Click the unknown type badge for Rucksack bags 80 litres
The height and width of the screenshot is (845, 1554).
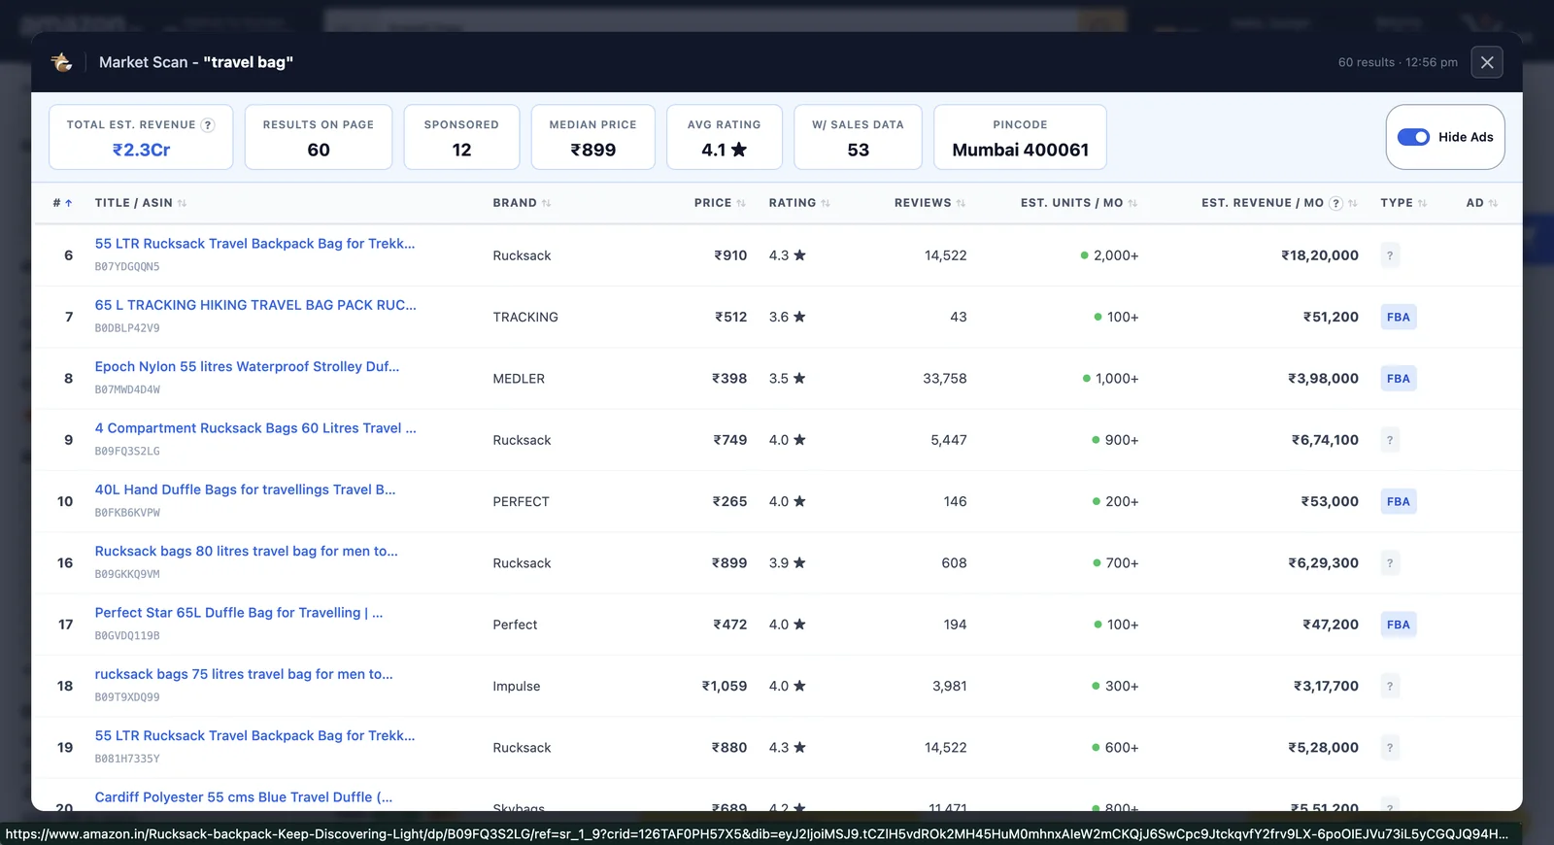point(1390,563)
